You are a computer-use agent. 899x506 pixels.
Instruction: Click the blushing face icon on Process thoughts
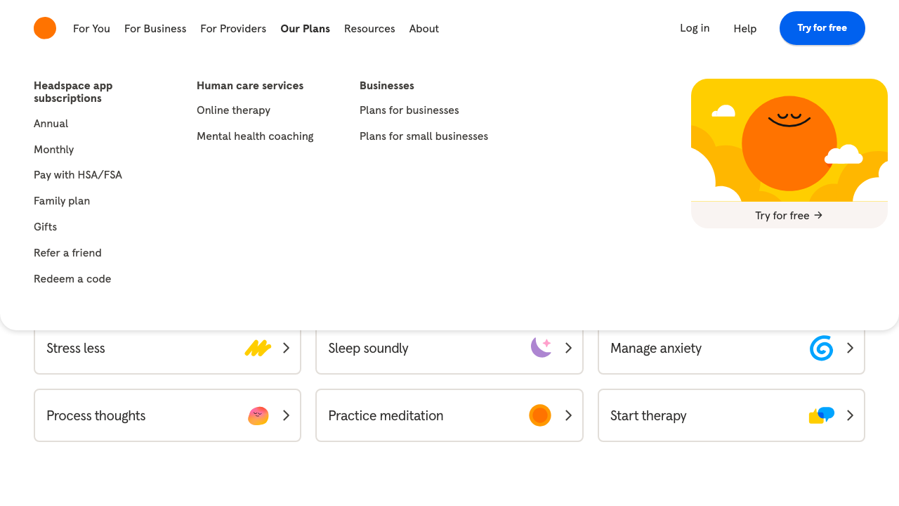pyautogui.click(x=258, y=415)
